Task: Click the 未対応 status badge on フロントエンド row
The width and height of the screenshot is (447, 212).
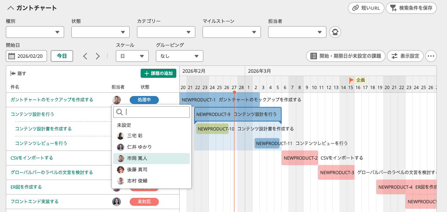Action: pos(144,201)
